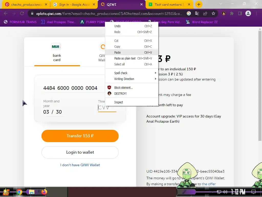Viewport: 262px width, 197px height.
Task: Open the Start menu icon in taskbar
Action: click(x=6, y=192)
